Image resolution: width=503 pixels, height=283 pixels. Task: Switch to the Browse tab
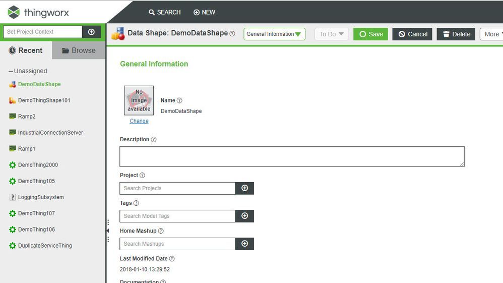click(79, 50)
